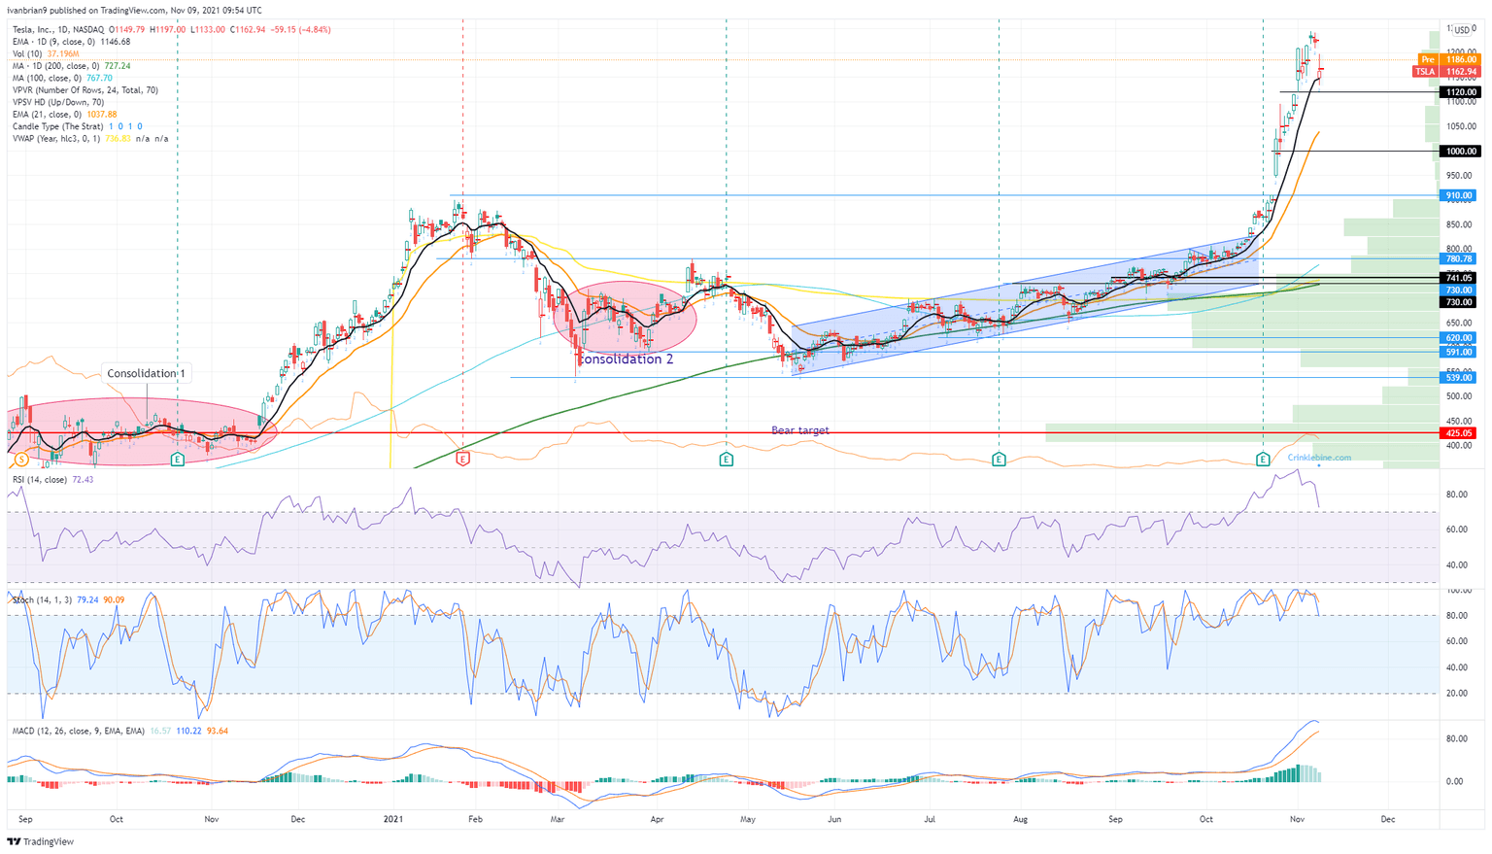Select the VPVR indicator legend
Image resolution: width=1492 pixels, height=854 pixels.
pyautogui.click(x=85, y=90)
